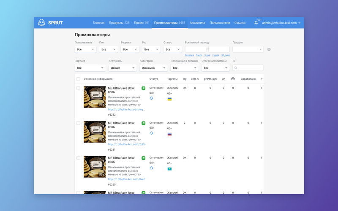338x211 pixels.
Task: Expand the Вертикаль dropdown showing Деньги
Action: tap(122, 68)
